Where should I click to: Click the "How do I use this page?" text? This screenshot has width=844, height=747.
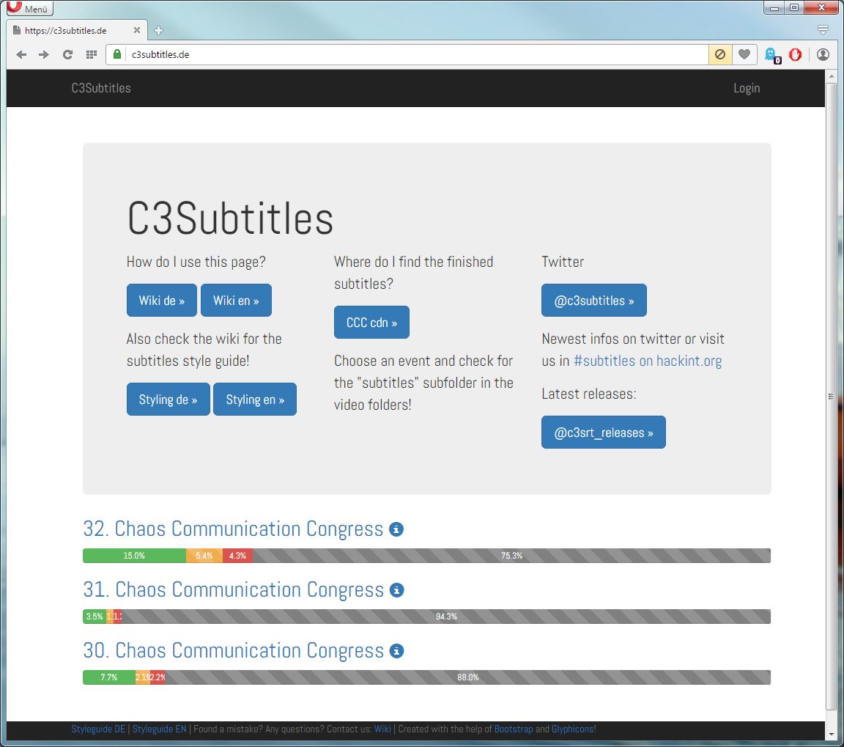click(x=196, y=262)
